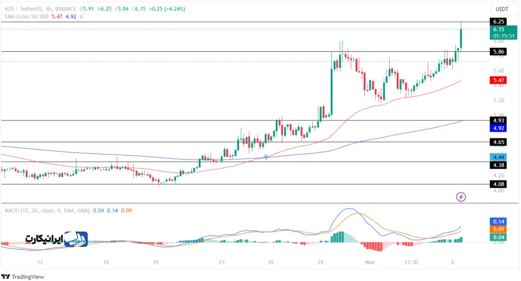521x281 pixels.
Task: Click the TradingView logo
Action: [x=22, y=276]
